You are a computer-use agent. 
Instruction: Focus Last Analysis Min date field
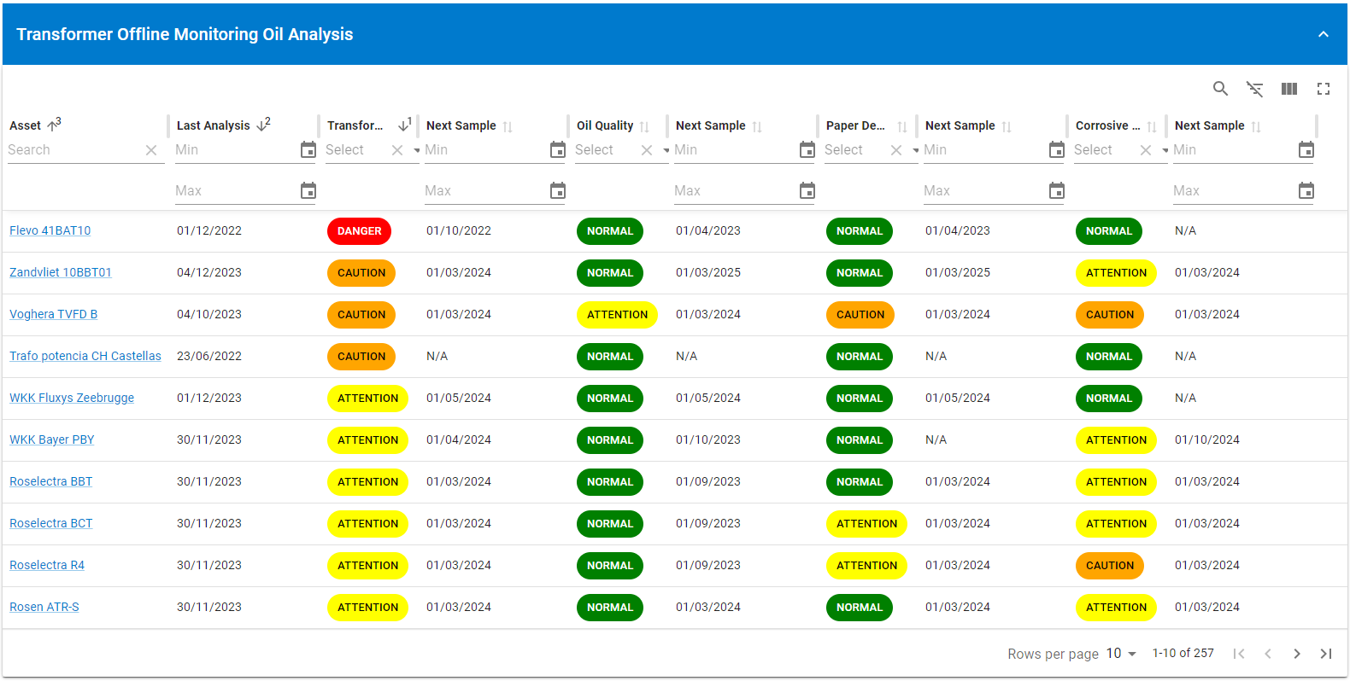237,150
